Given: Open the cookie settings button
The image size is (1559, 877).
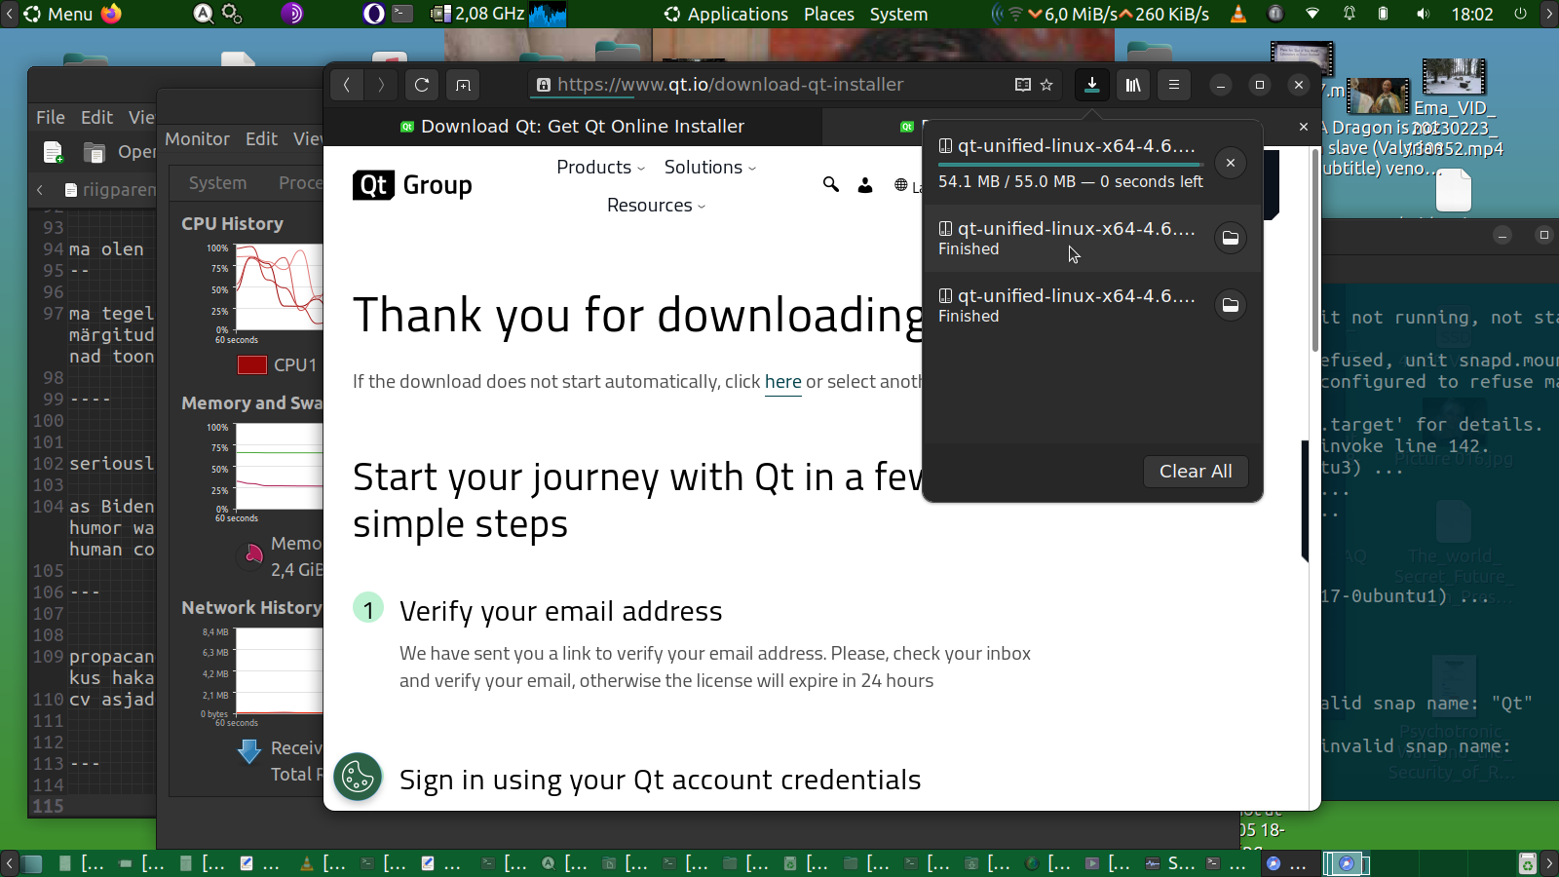Looking at the screenshot, I should [x=358, y=777].
